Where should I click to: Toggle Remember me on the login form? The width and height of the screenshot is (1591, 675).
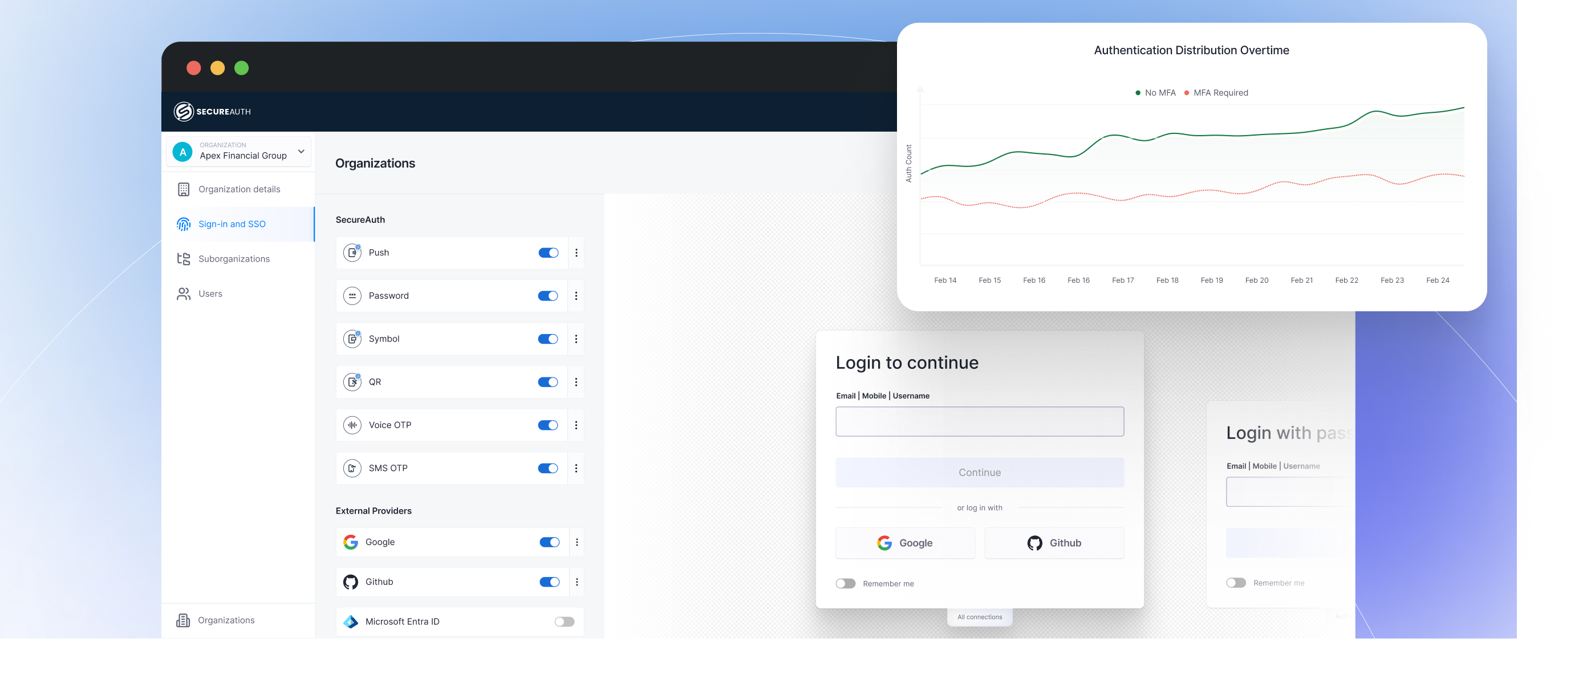[846, 583]
